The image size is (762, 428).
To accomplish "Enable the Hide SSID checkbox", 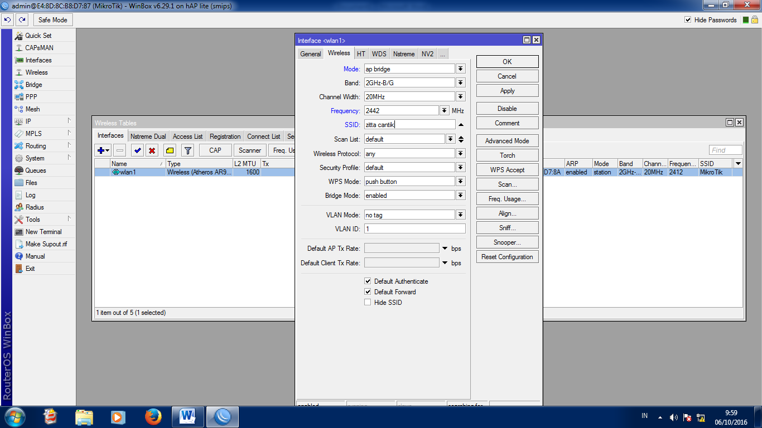I will click(368, 303).
